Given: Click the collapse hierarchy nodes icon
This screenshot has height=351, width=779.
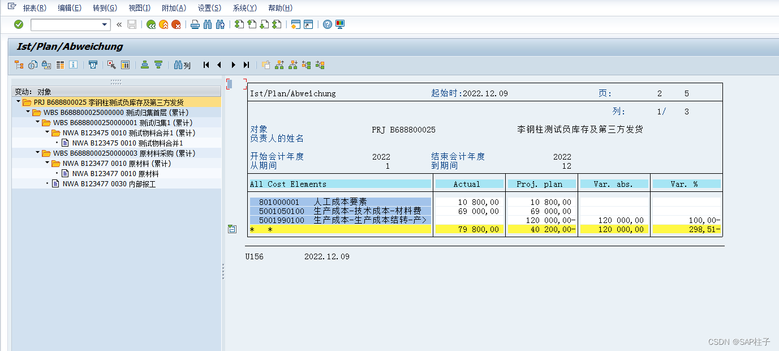Looking at the screenshot, I should click(320, 65).
